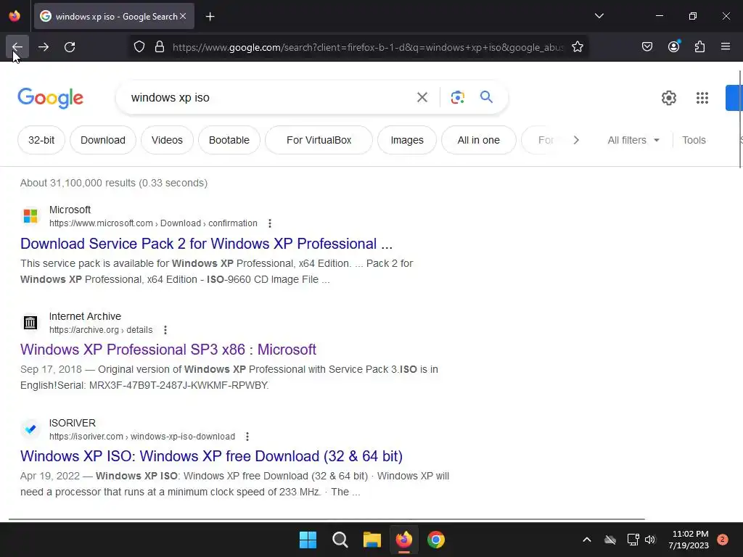The width and height of the screenshot is (743, 557).
Task: Open Microsoft result options menu dots
Action: pyautogui.click(x=270, y=223)
